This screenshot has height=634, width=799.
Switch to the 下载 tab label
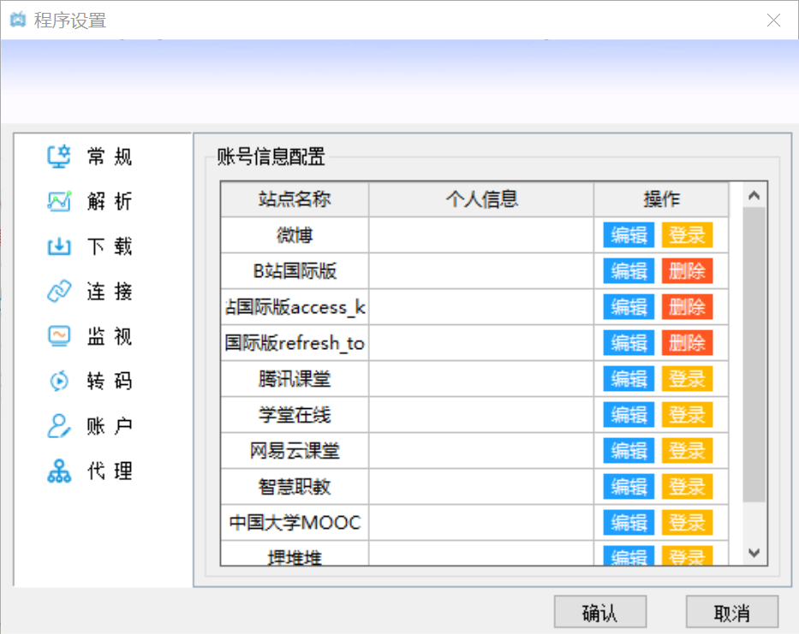(x=110, y=246)
